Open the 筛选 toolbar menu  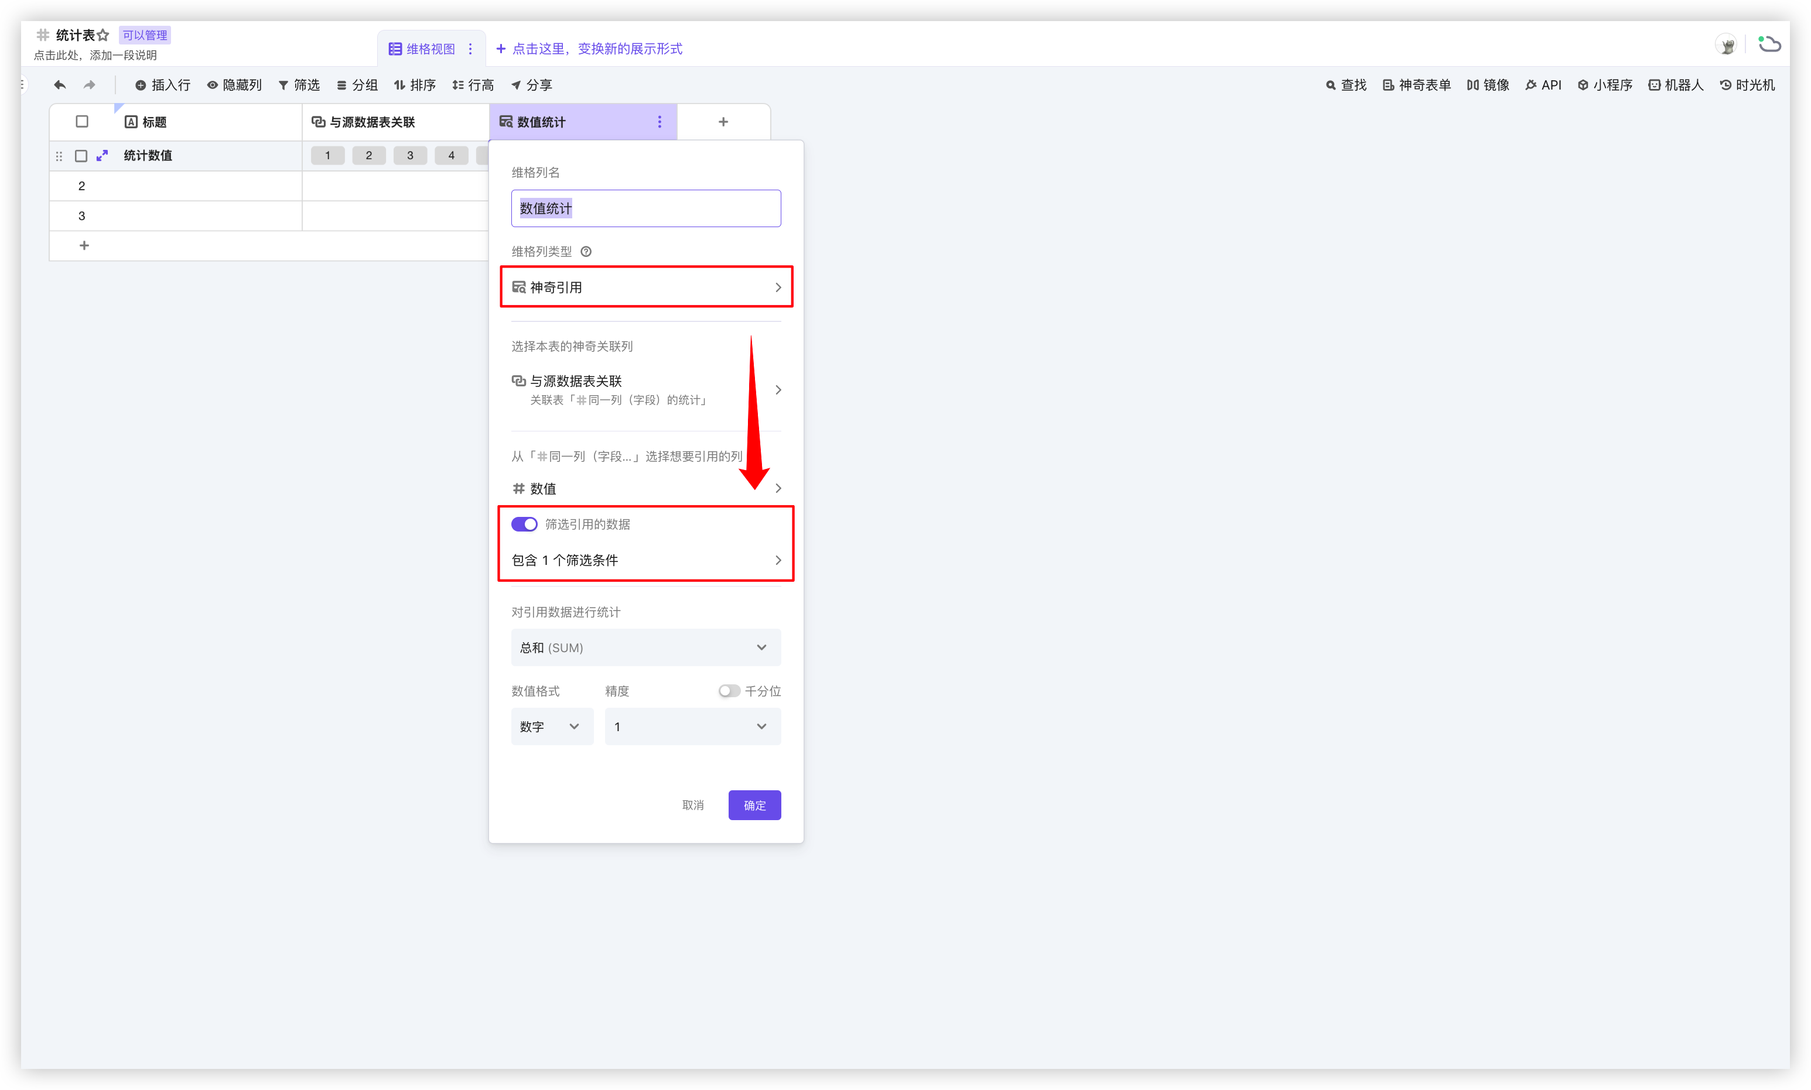[x=299, y=85]
